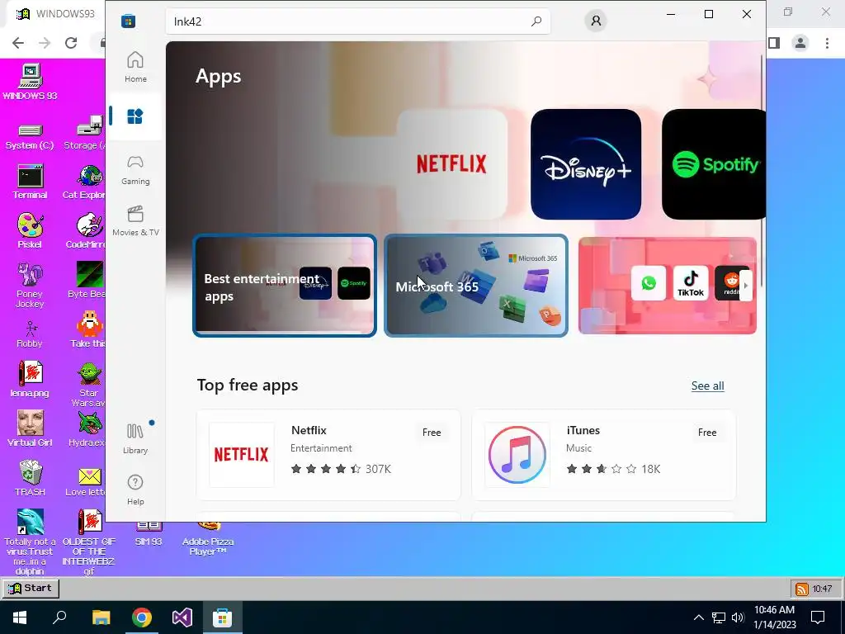The height and width of the screenshot is (634, 845).
Task: Click See all for Top free apps
Action: [707, 386]
